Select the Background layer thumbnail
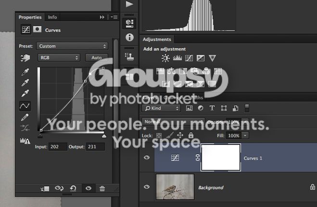Screen dimensions: 317x207 pyautogui.click(x=175, y=187)
